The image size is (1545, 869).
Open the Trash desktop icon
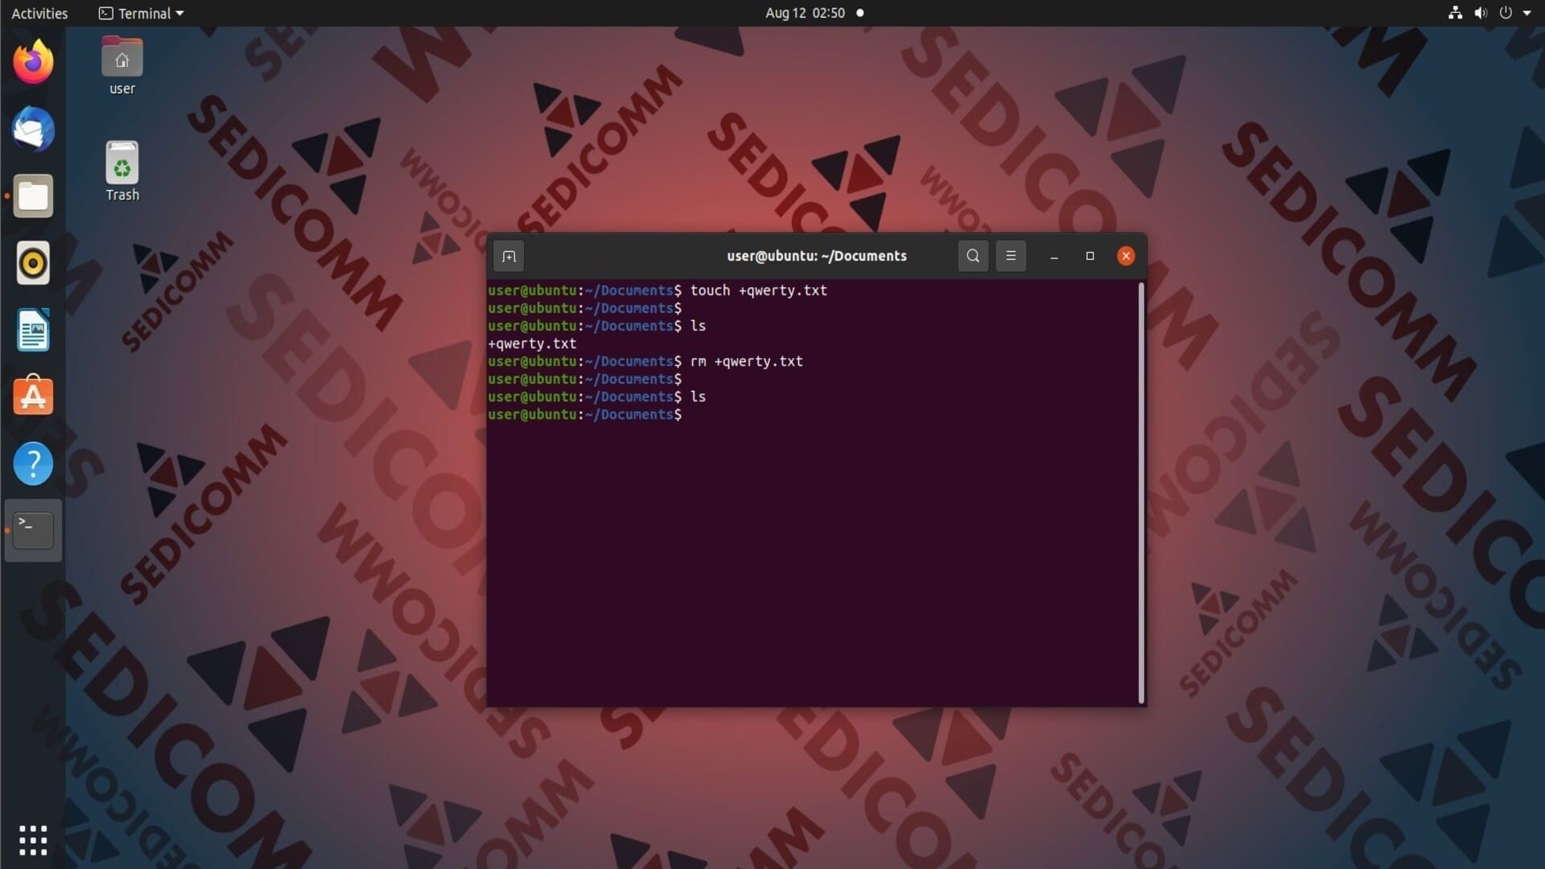point(122,163)
